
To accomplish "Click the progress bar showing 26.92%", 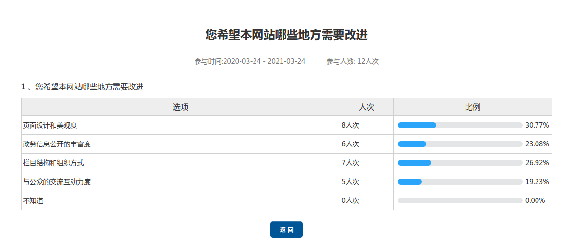I will [x=459, y=163].
